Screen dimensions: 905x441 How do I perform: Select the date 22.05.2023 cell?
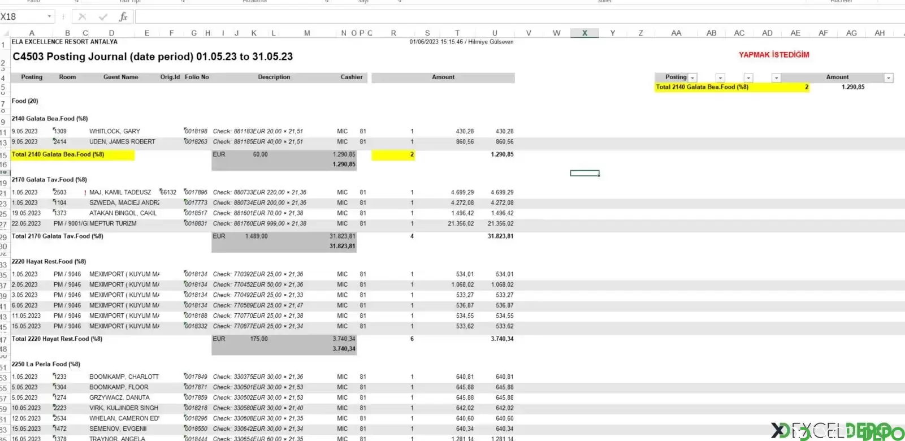[x=26, y=224]
